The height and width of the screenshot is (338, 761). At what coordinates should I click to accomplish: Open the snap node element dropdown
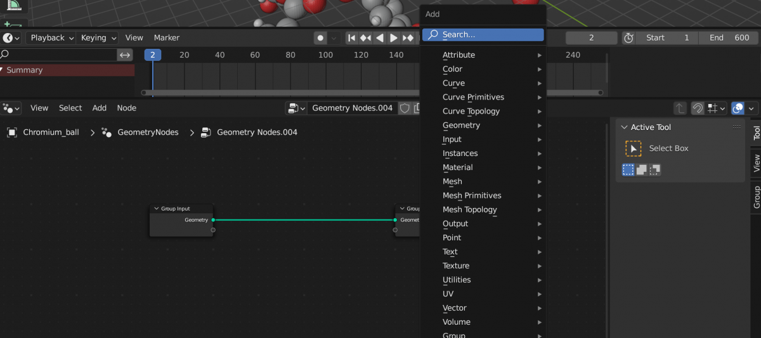717,108
